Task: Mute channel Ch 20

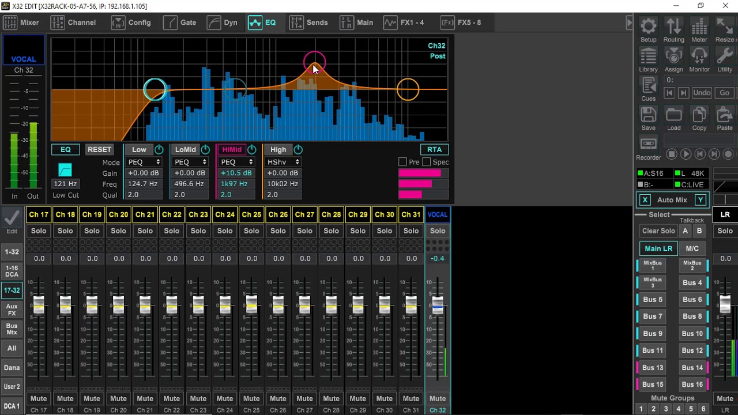Action: click(118, 398)
